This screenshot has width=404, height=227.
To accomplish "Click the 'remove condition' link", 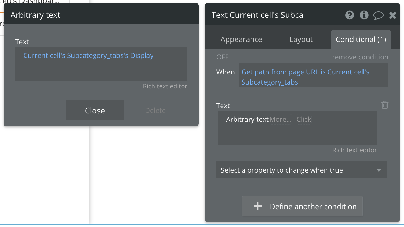I will (x=360, y=57).
